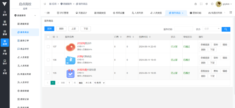The height and width of the screenshot is (108, 235).
Task: Select checkbox for service ID 137
Action: pyautogui.click(x=48, y=47)
